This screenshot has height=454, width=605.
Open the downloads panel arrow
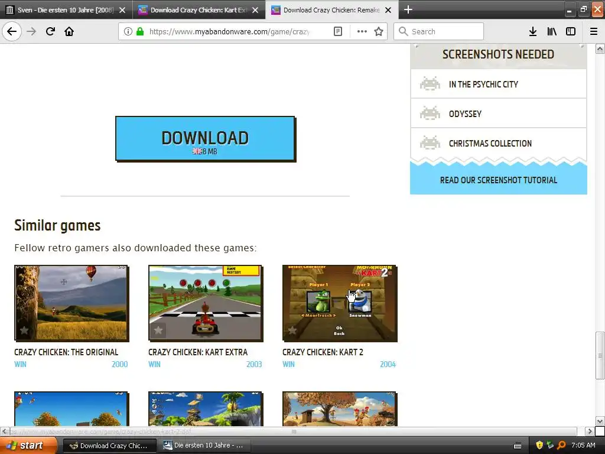pos(533,31)
